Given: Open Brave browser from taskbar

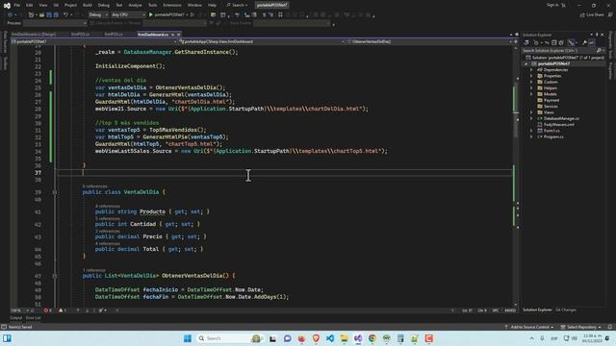Looking at the screenshot, I should pos(316,338).
